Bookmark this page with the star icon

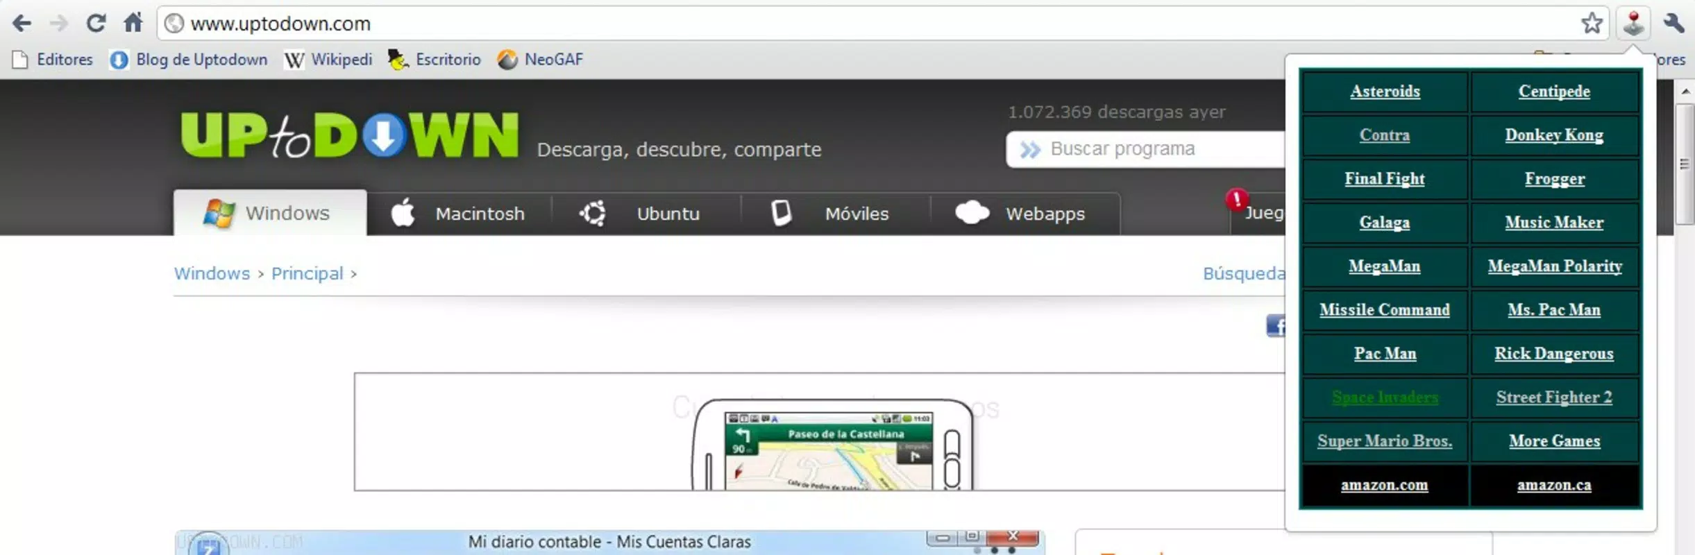click(1592, 24)
